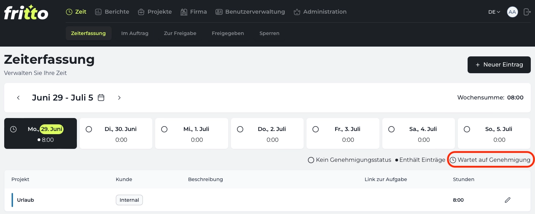Go to the next week

tap(119, 98)
